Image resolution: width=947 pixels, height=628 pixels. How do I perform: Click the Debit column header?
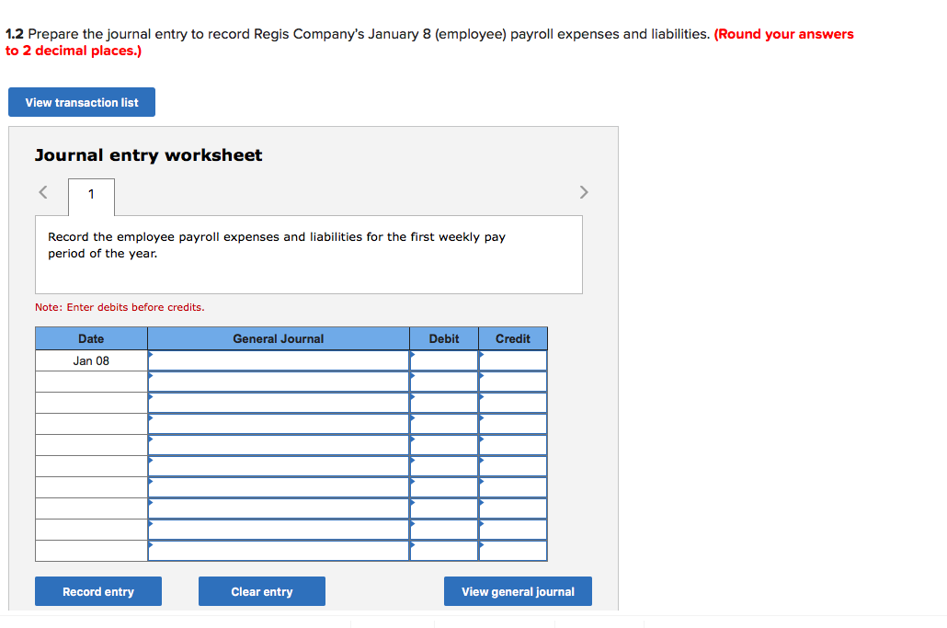click(444, 338)
